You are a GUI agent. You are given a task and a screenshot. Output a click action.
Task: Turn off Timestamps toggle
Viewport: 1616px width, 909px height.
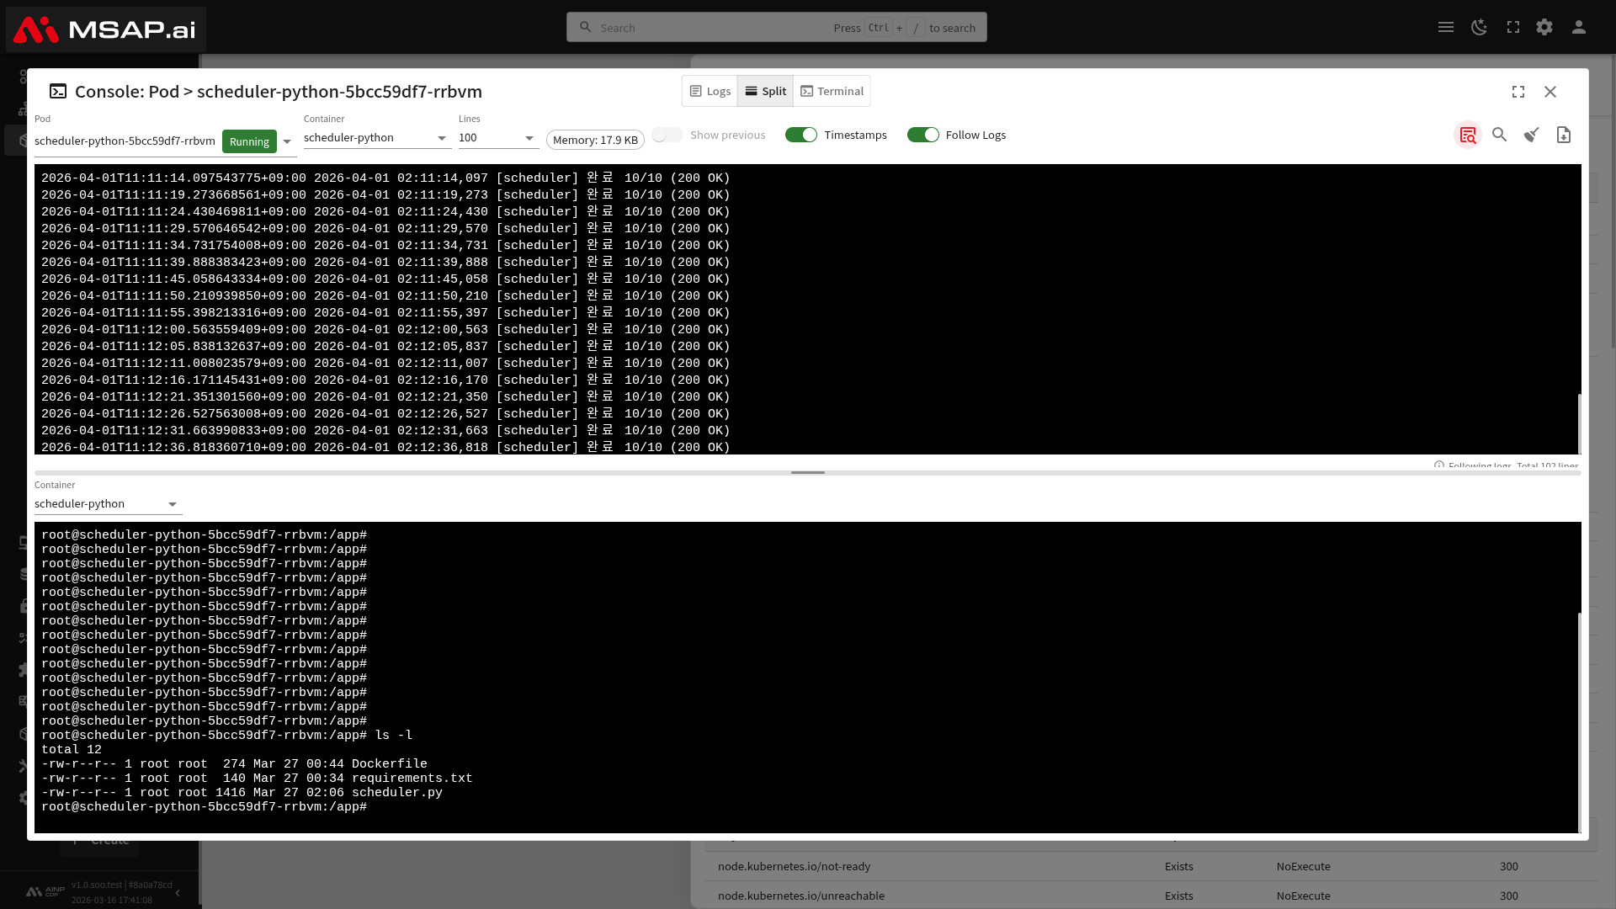tap(801, 135)
